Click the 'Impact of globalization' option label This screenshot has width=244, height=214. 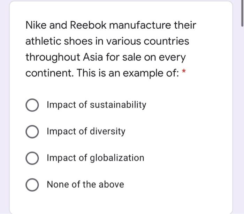point(96,158)
